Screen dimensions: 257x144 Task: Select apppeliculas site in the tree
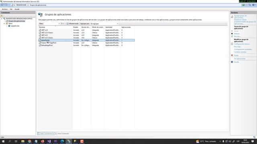coord(15,26)
